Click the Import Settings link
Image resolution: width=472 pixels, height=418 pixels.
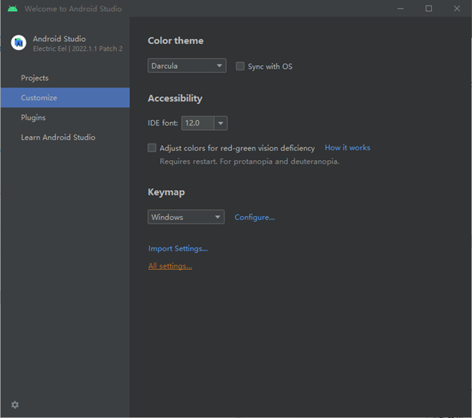(x=178, y=248)
